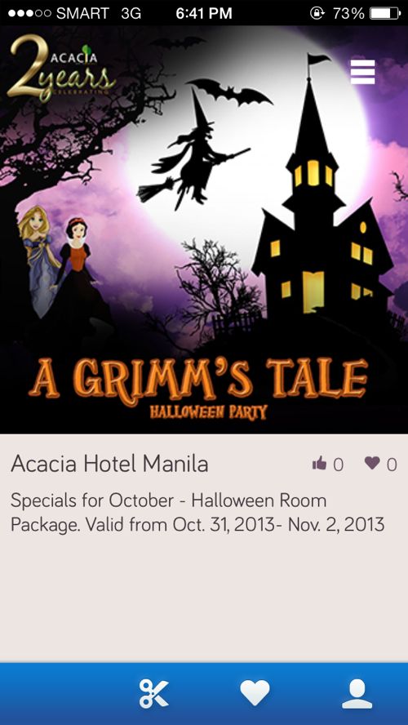Tap the 6:41 PM clock

click(204, 13)
